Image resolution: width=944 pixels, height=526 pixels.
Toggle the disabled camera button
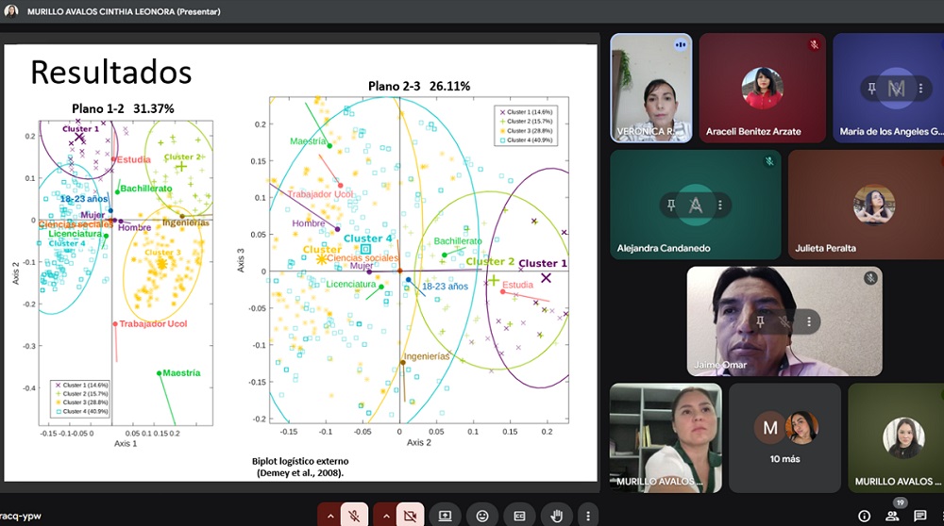tap(409, 516)
